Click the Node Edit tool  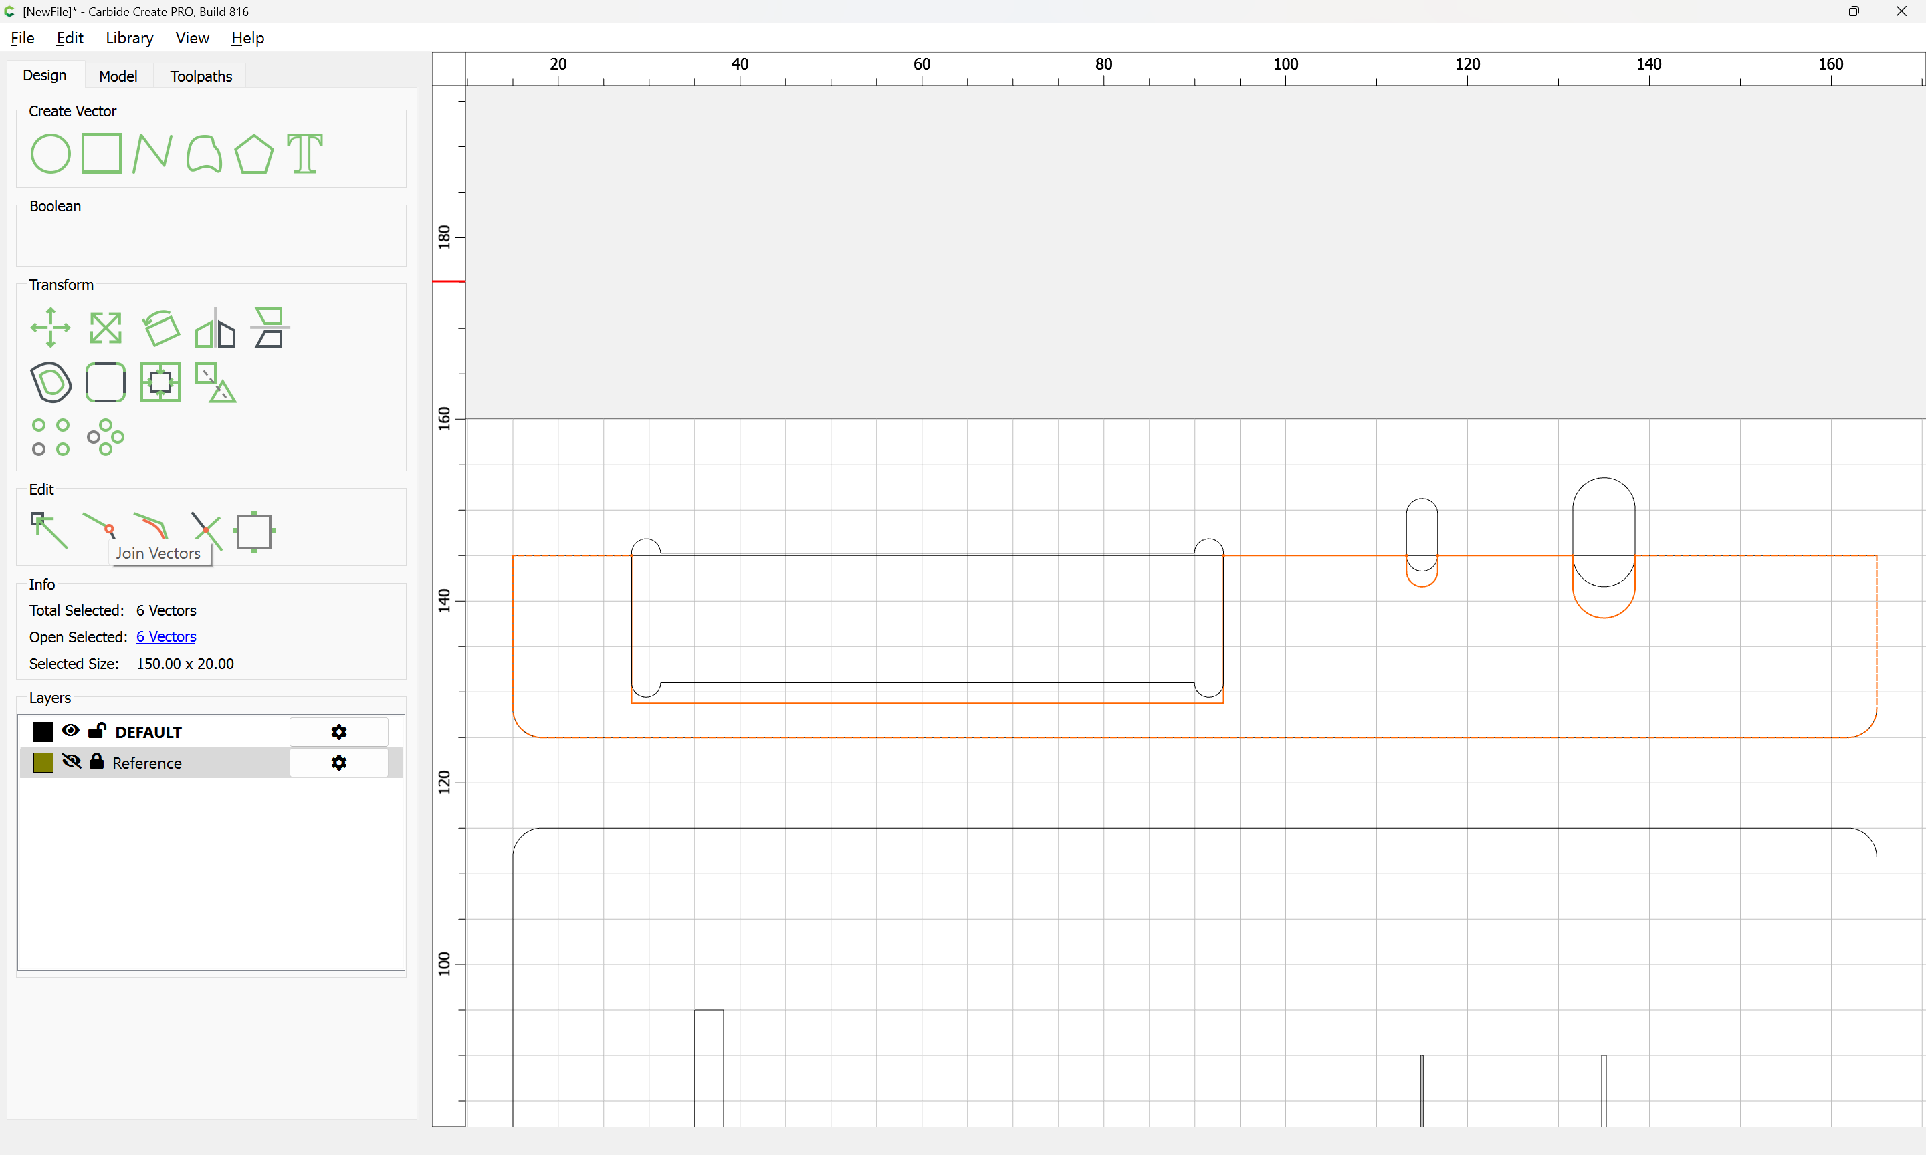(49, 530)
